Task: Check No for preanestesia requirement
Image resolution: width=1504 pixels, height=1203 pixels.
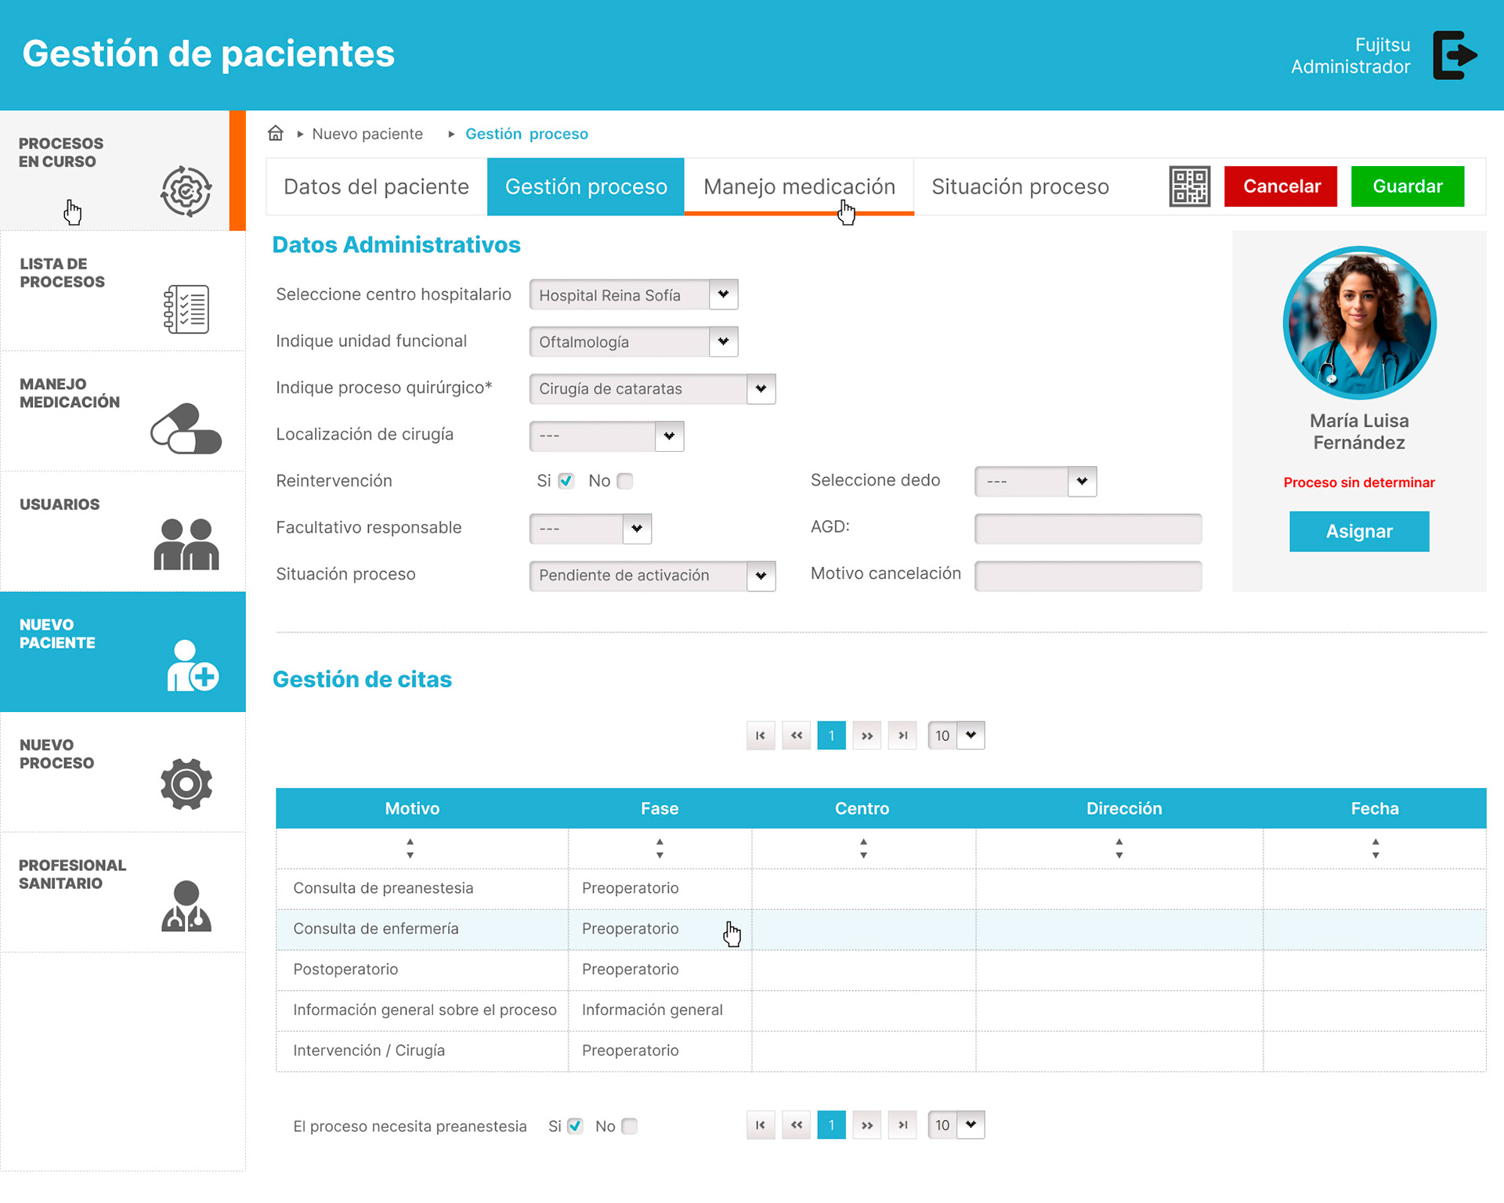Action: pos(629,1126)
